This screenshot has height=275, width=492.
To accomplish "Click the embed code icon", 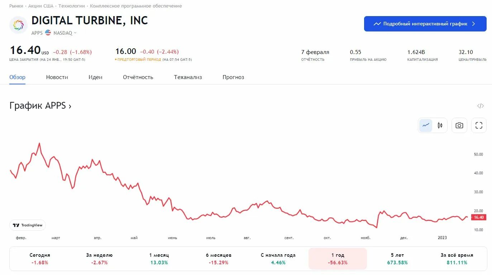I will [481, 106].
